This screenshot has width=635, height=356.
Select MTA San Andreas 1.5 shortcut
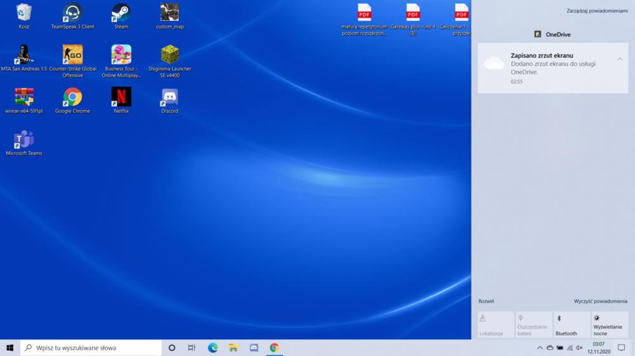[24, 58]
